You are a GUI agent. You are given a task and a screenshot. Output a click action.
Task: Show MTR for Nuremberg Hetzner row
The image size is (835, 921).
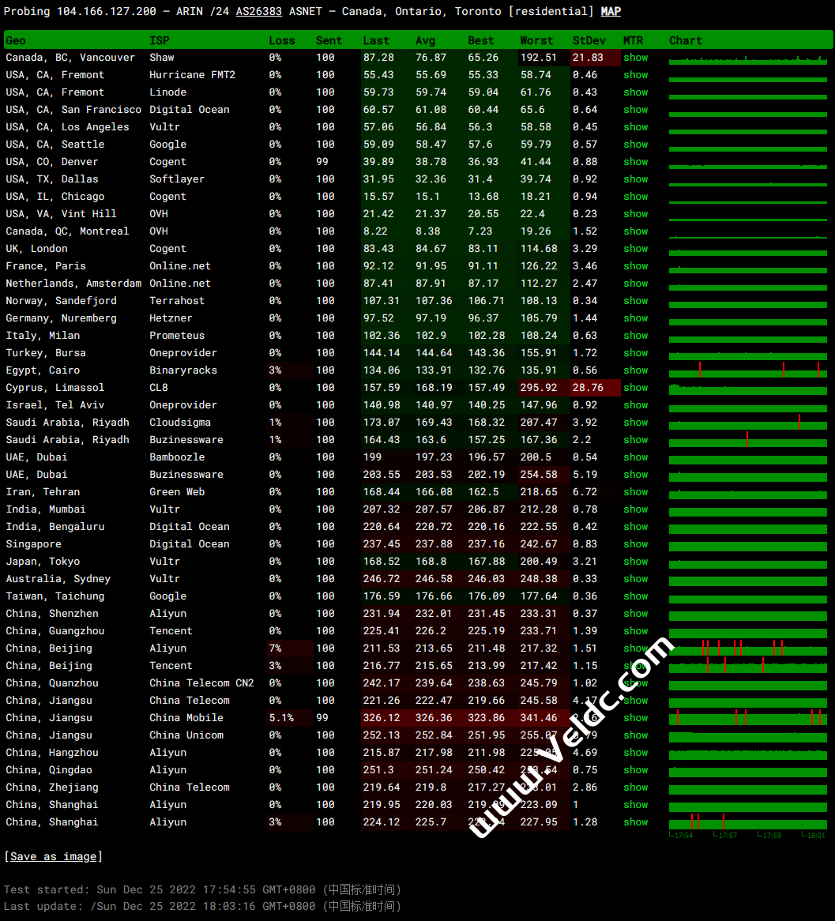point(635,318)
